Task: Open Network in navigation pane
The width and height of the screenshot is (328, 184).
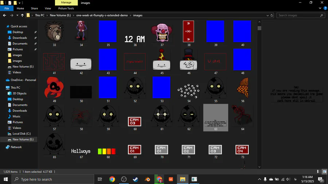Action: tap(16, 147)
